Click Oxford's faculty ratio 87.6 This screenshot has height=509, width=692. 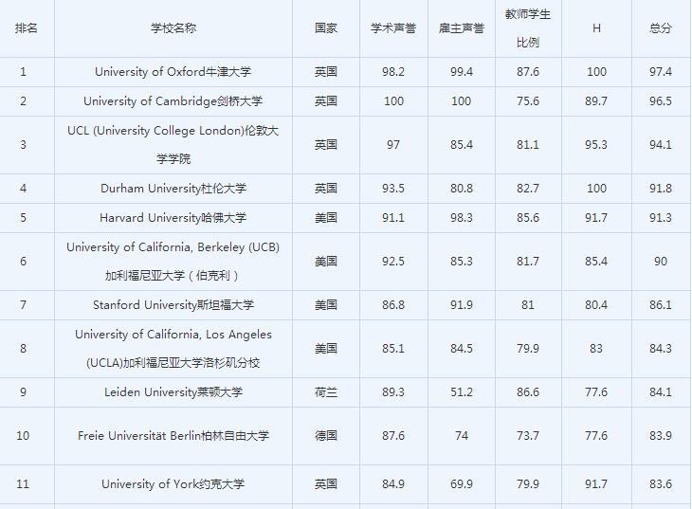528,72
